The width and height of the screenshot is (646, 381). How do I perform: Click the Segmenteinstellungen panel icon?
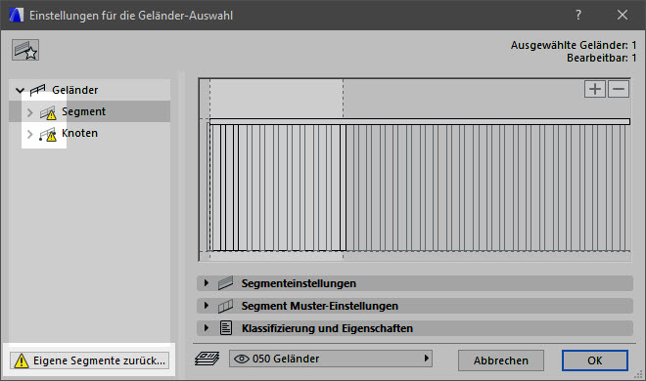point(225,283)
